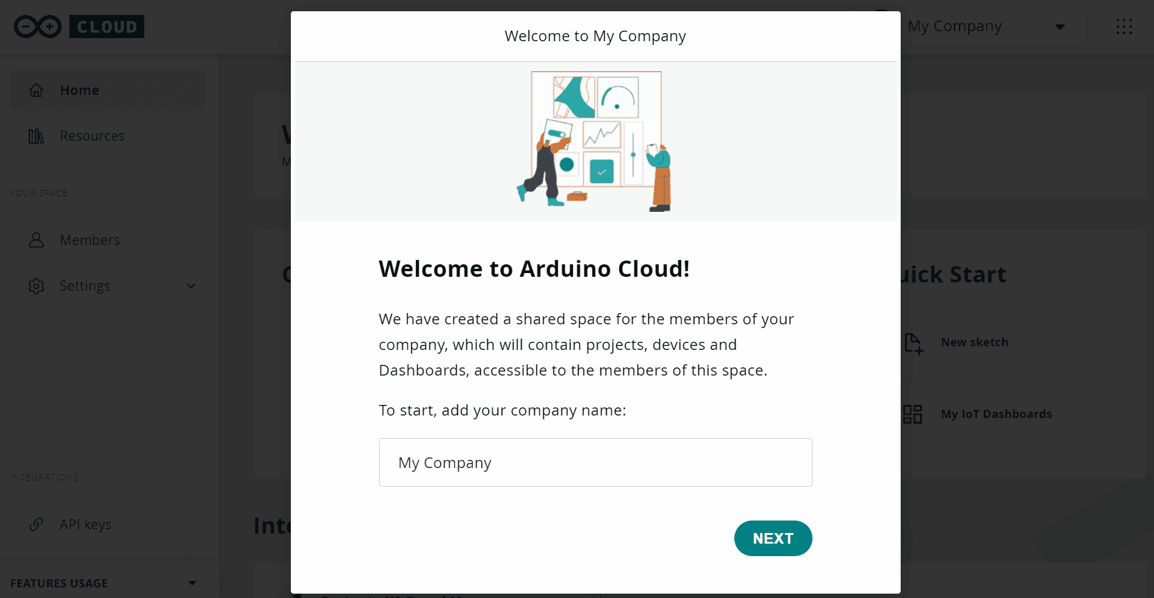Click the Members person icon
This screenshot has height=598, width=1154.
coord(36,241)
